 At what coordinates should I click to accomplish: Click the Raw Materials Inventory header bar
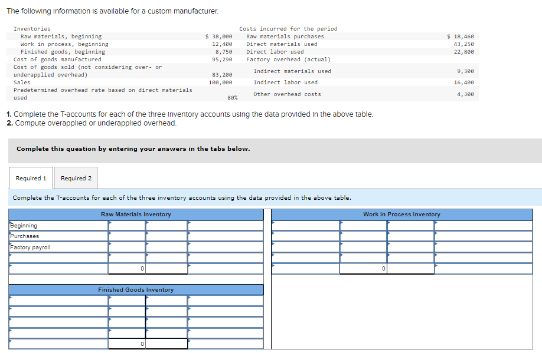pyautogui.click(x=136, y=215)
